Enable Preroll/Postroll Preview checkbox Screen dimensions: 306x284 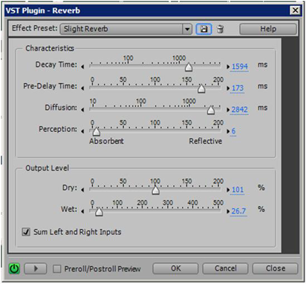57,269
